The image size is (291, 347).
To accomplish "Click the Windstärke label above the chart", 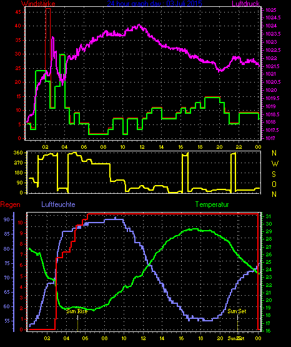I will pos(38,3).
